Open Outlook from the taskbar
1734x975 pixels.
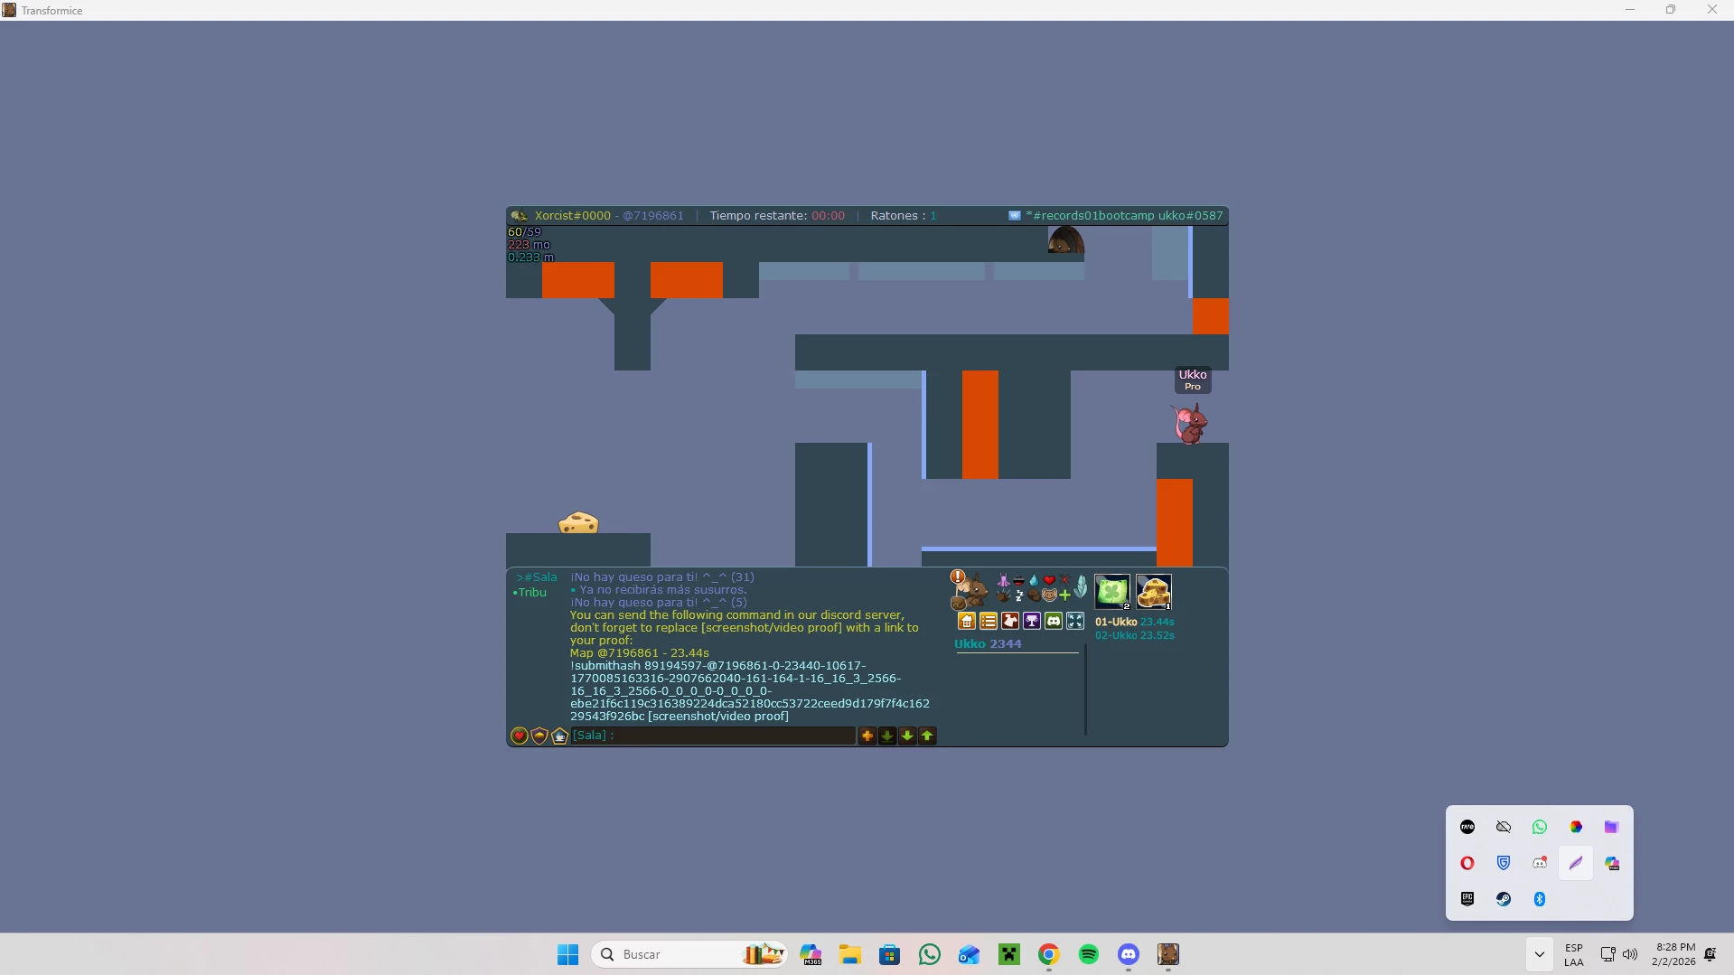[970, 954]
